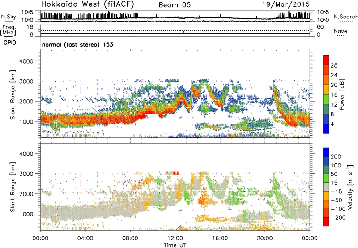The width and height of the screenshot is (358, 248).
Task: Click the frequency axis value '18'
Action: (30, 27)
